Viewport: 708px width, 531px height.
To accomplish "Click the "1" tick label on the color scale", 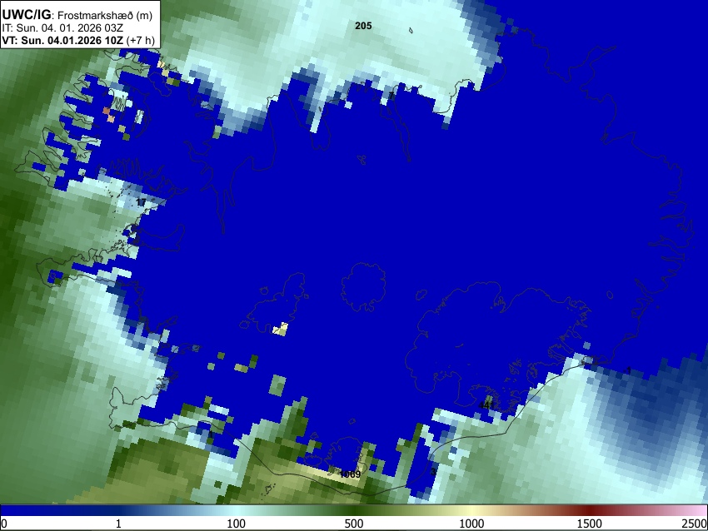I will point(118,524).
